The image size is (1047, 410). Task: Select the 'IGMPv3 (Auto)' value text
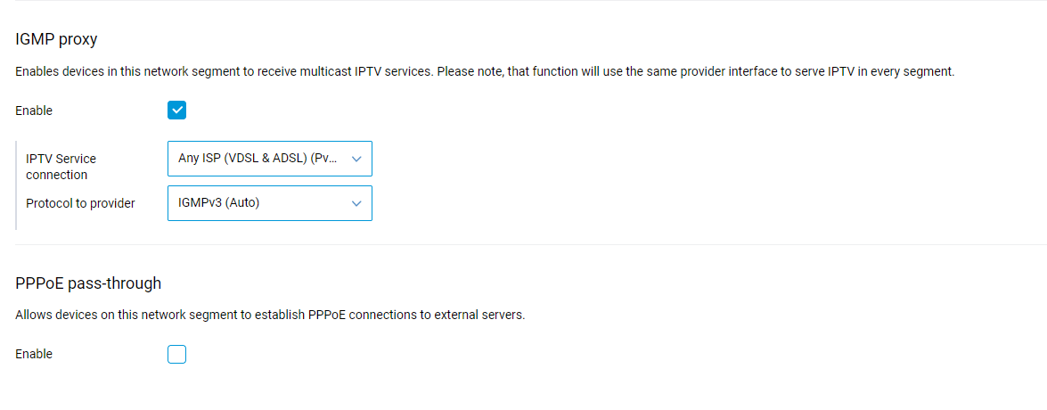click(x=218, y=203)
